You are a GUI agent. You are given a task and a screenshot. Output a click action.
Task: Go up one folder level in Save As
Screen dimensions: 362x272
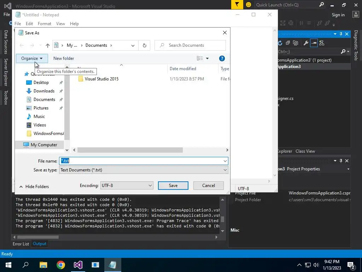click(x=48, y=45)
